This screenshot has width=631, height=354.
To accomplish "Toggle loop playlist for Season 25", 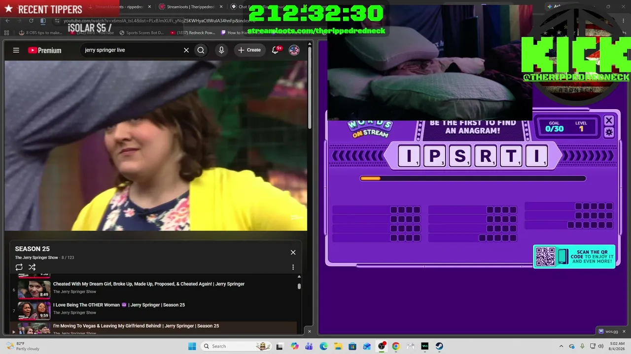I will click(x=19, y=267).
